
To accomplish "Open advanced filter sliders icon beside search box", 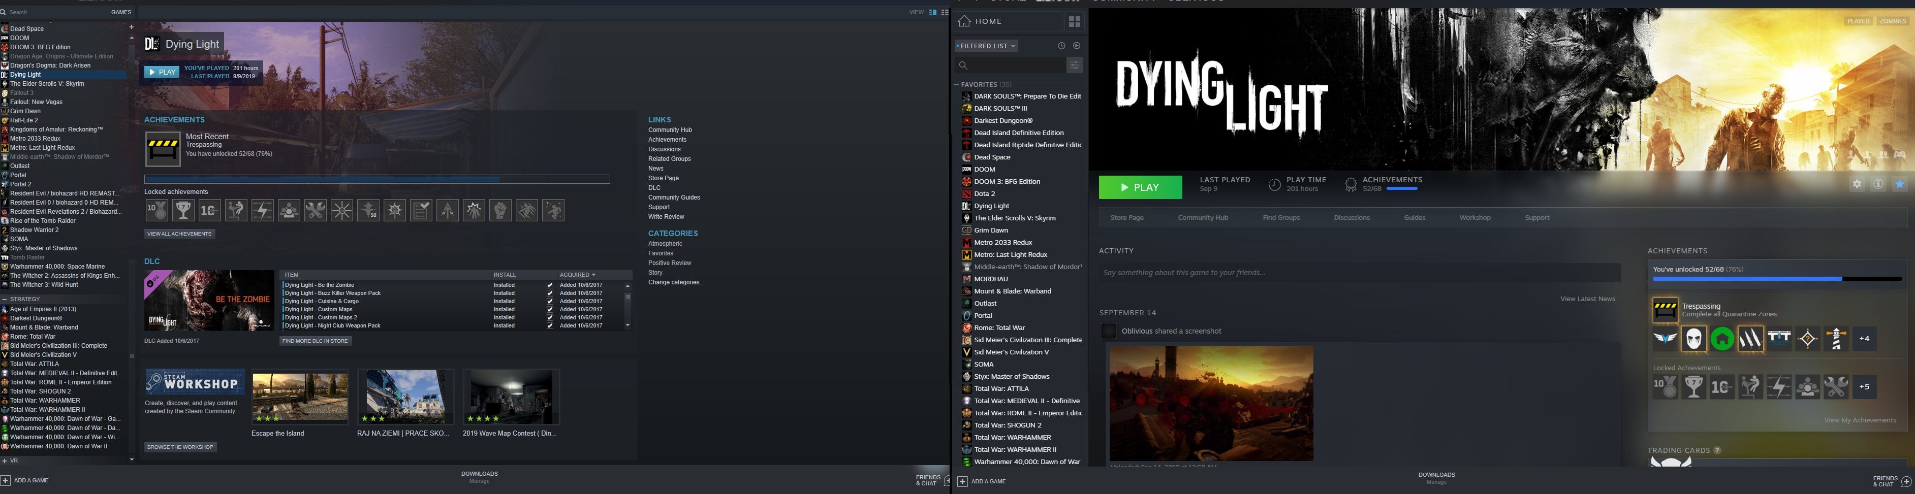I will [x=1074, y=65].
